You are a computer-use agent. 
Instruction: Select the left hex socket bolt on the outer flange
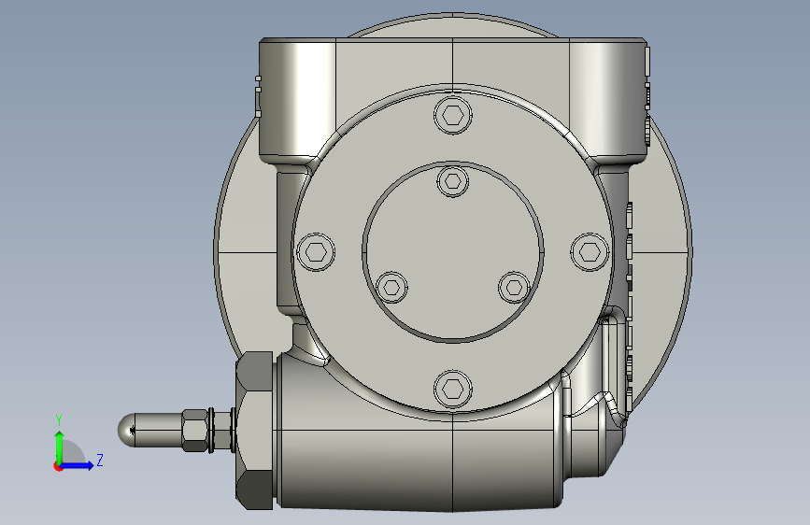(x=316, y=252)
